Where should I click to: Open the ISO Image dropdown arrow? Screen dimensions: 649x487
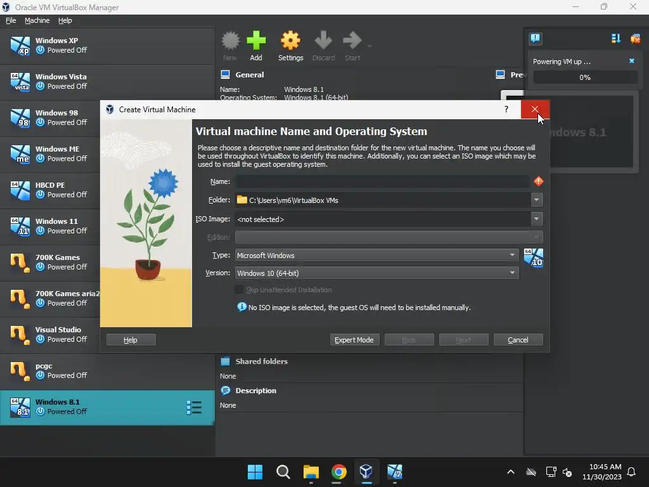click(x=536, y=219)
